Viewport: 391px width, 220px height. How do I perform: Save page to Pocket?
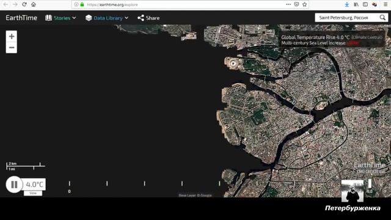click(296, 4)
